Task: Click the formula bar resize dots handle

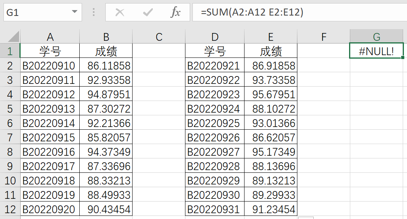Action: tap(94, 12)
